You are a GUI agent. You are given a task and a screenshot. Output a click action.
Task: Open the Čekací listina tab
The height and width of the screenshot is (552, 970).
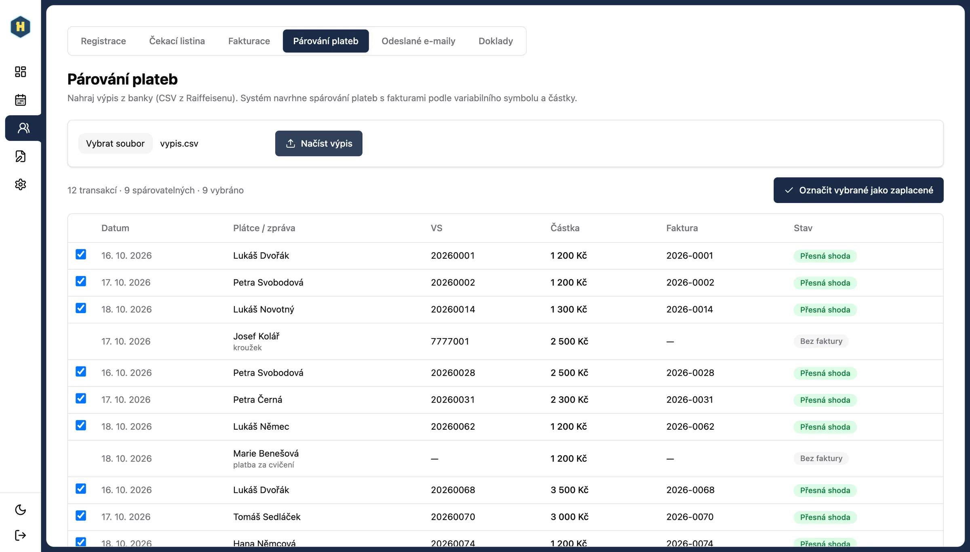click(x=177, y=41)
